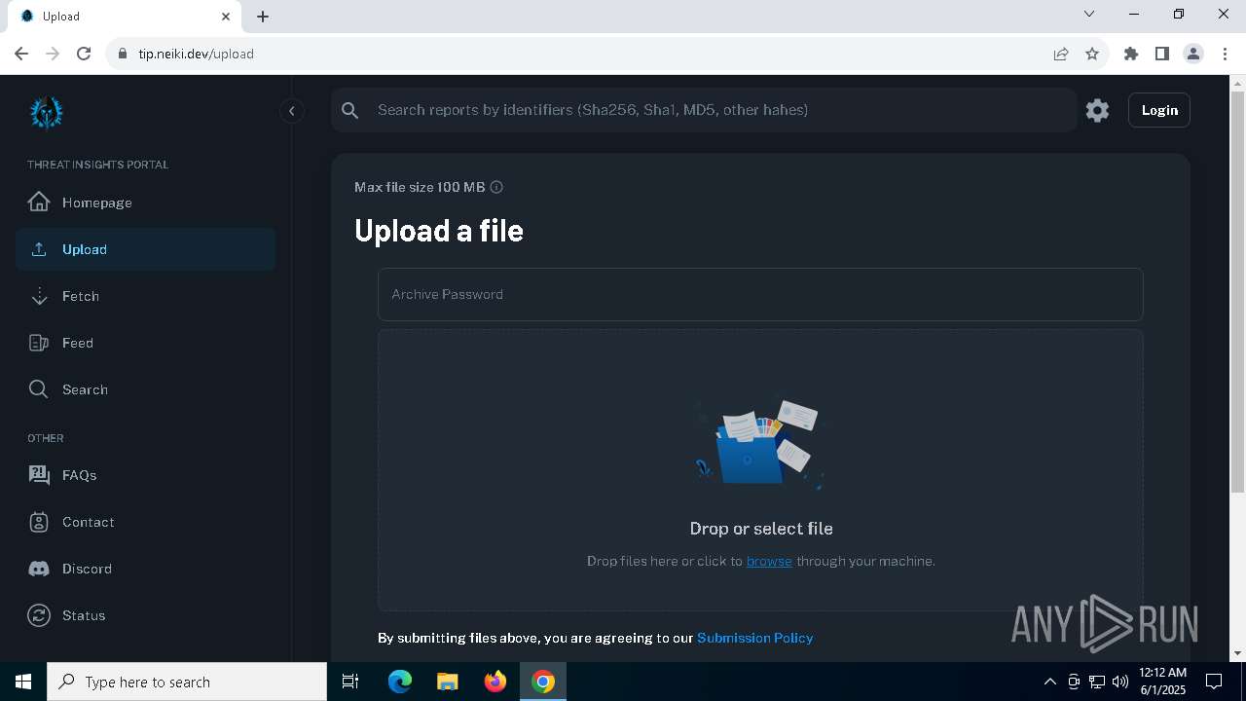
Task: Click the page vertical scrollbar thumb
Action: [x=1237, y=292]
